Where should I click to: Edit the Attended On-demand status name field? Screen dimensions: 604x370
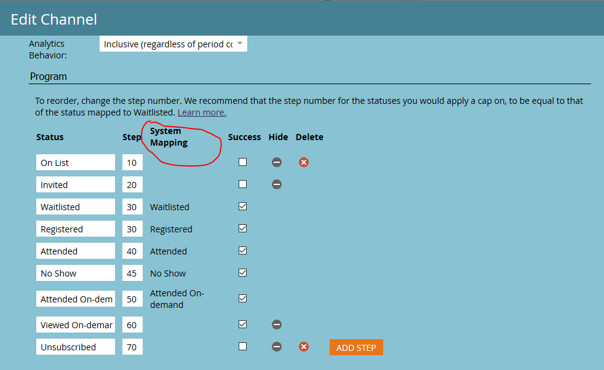75,299
